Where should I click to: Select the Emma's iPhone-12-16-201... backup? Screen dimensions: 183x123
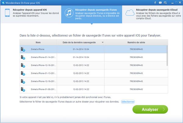[43, 65]
